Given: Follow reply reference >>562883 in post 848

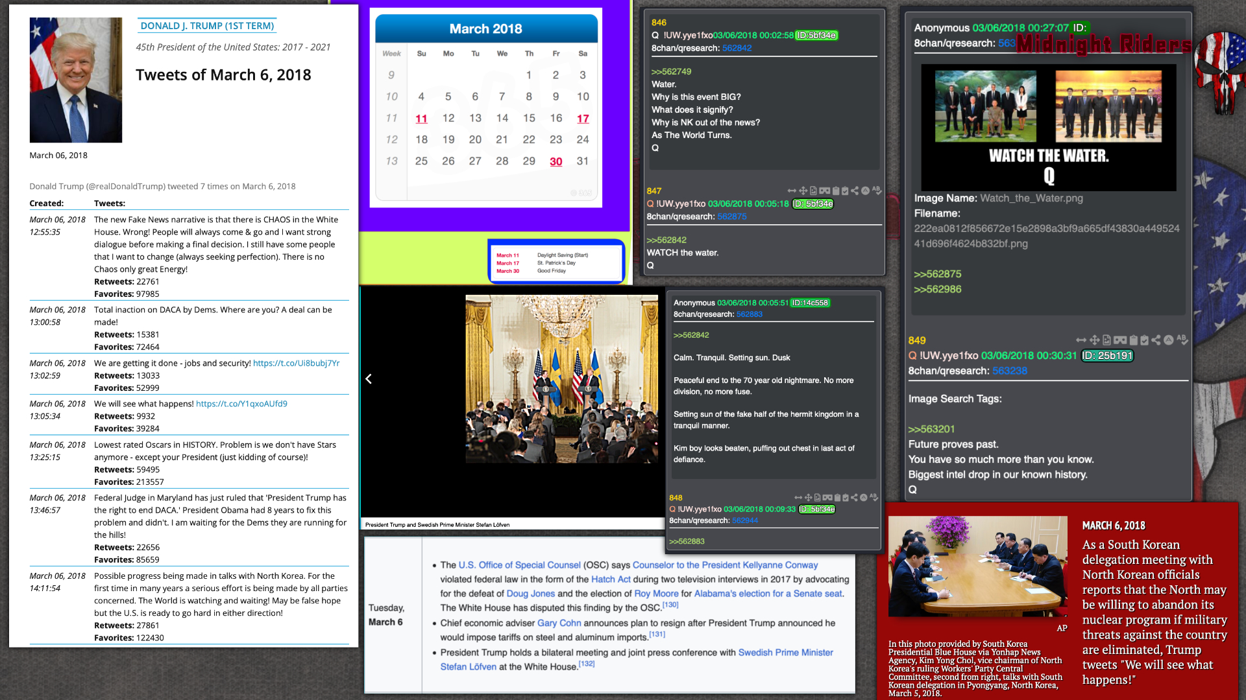Looking at the screenshot, I should [687, 542].
